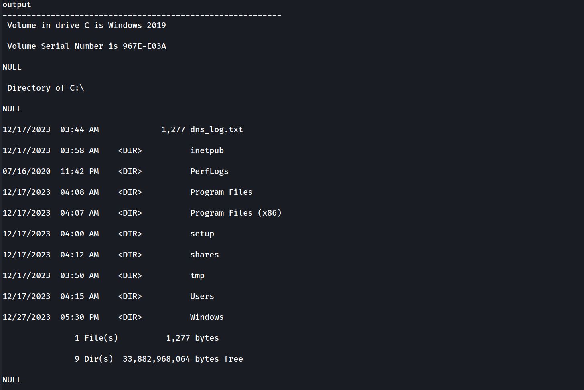
Task: Select the PerfLogs directory entry
Action: coord(209,172)
